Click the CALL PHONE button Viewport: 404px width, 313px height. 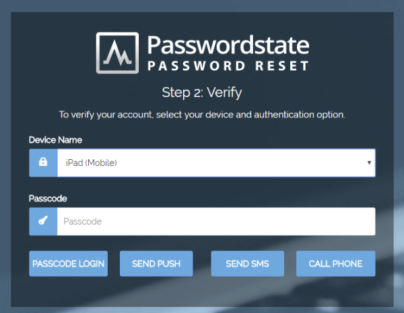(336, 264)
